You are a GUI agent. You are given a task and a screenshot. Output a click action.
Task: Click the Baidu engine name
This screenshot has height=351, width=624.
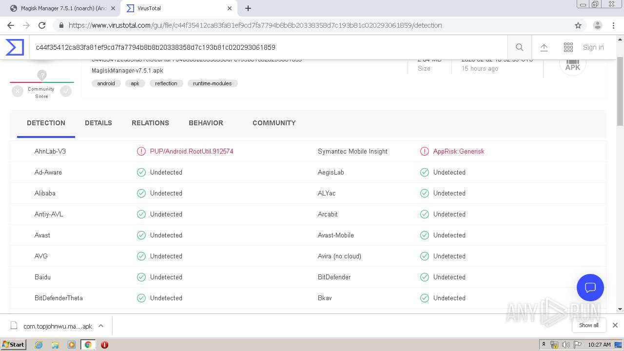click(x=42, y=277)
